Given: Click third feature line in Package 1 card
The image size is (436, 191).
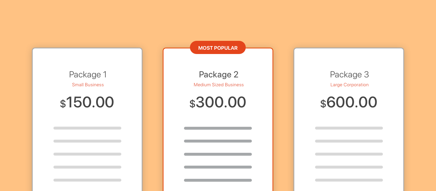Looking at the screenshot, I should [87, 154].
